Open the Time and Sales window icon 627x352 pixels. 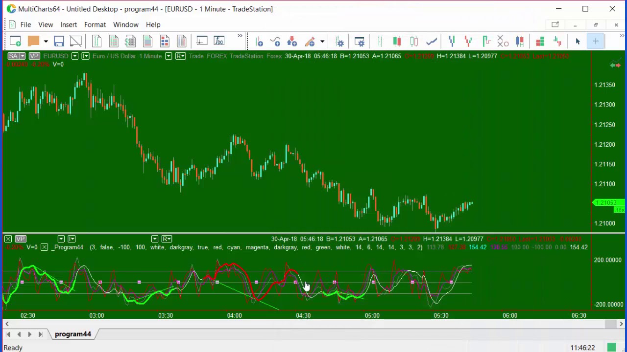click(x=96, y=42)
